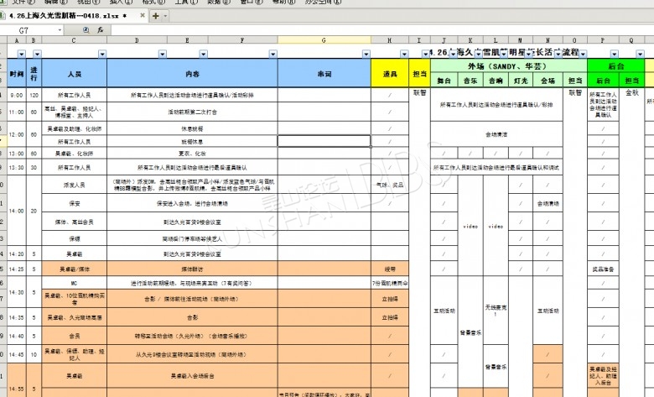Select column header D

(x=137, y=40)
